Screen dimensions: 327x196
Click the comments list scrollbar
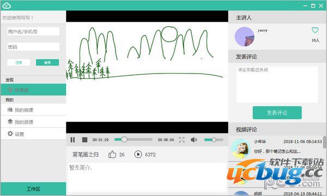[x=325, y=142]
